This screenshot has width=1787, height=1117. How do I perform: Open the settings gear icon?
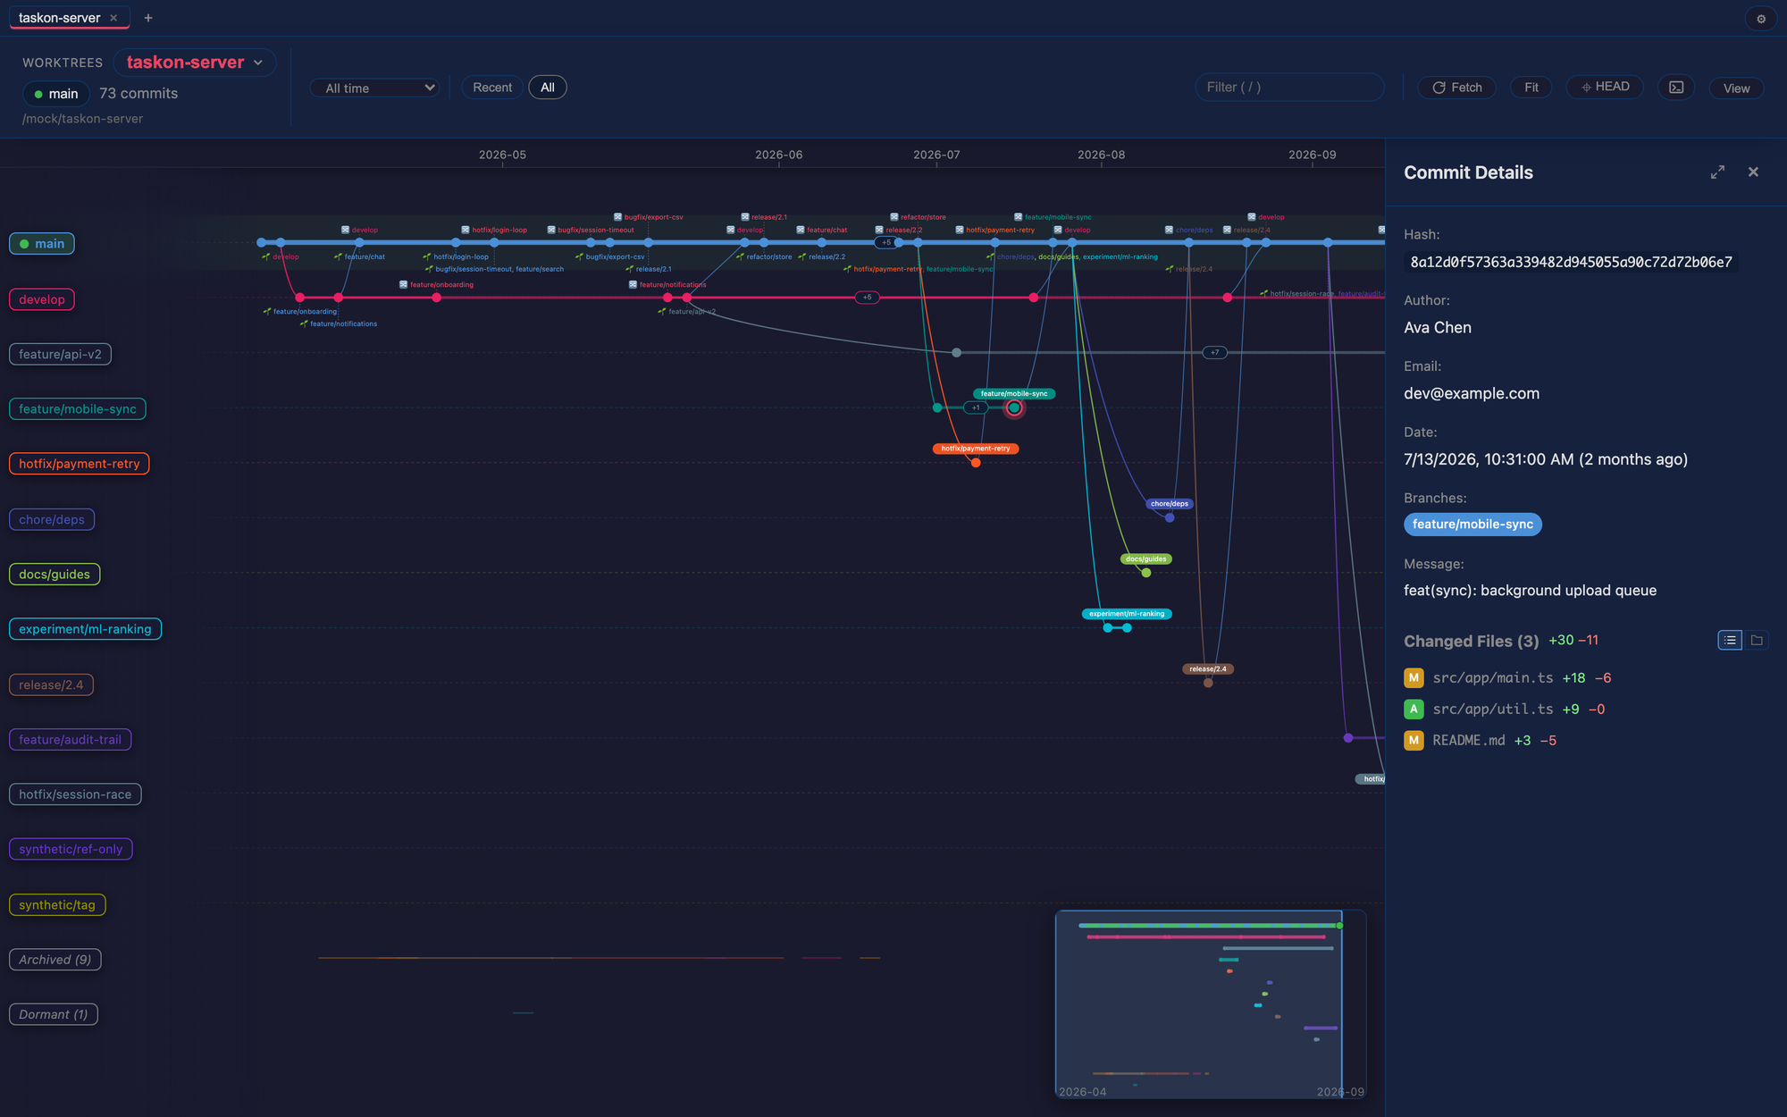coord(1761,19)
